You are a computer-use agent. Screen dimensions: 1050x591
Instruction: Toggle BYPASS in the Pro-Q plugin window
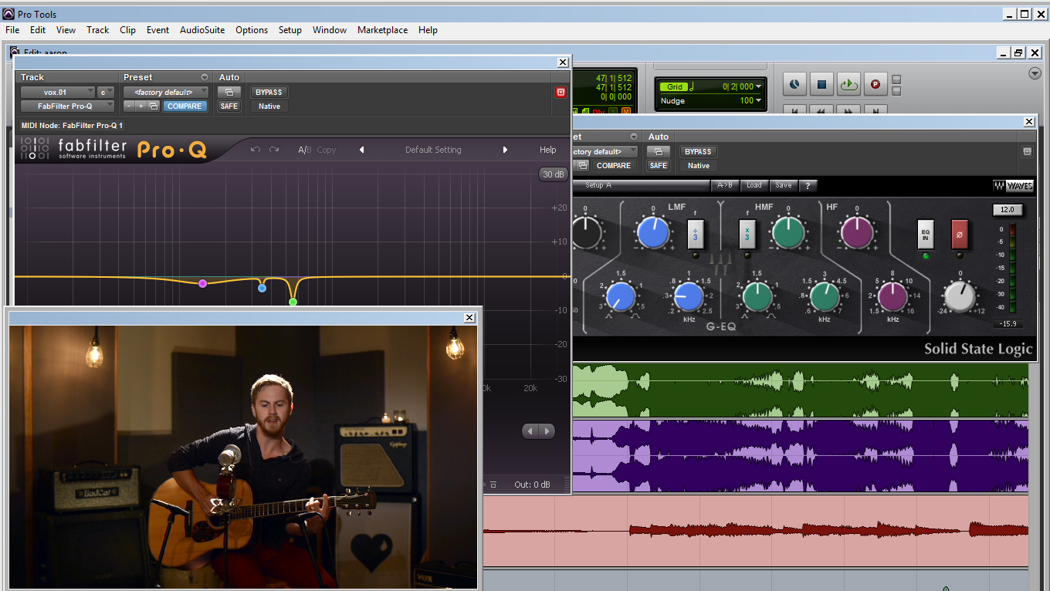click(x=269, y=92)
